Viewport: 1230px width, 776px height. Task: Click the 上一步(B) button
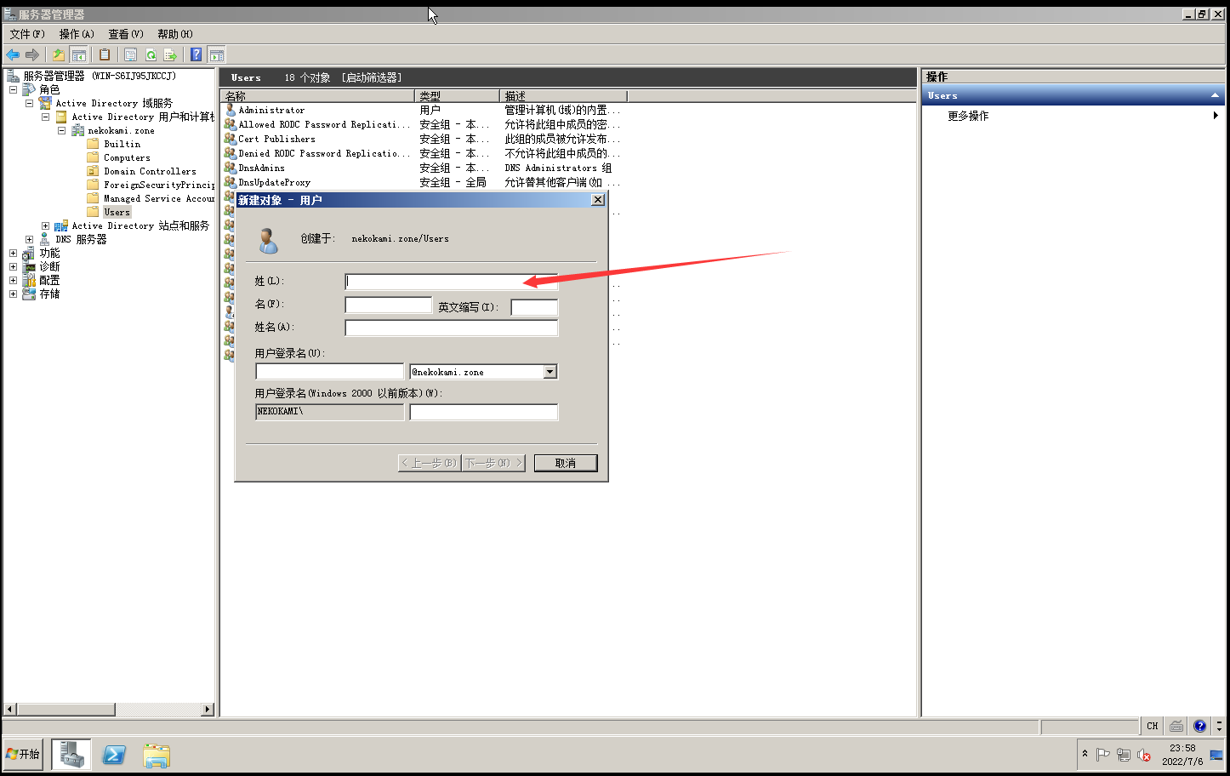(430, 463)
